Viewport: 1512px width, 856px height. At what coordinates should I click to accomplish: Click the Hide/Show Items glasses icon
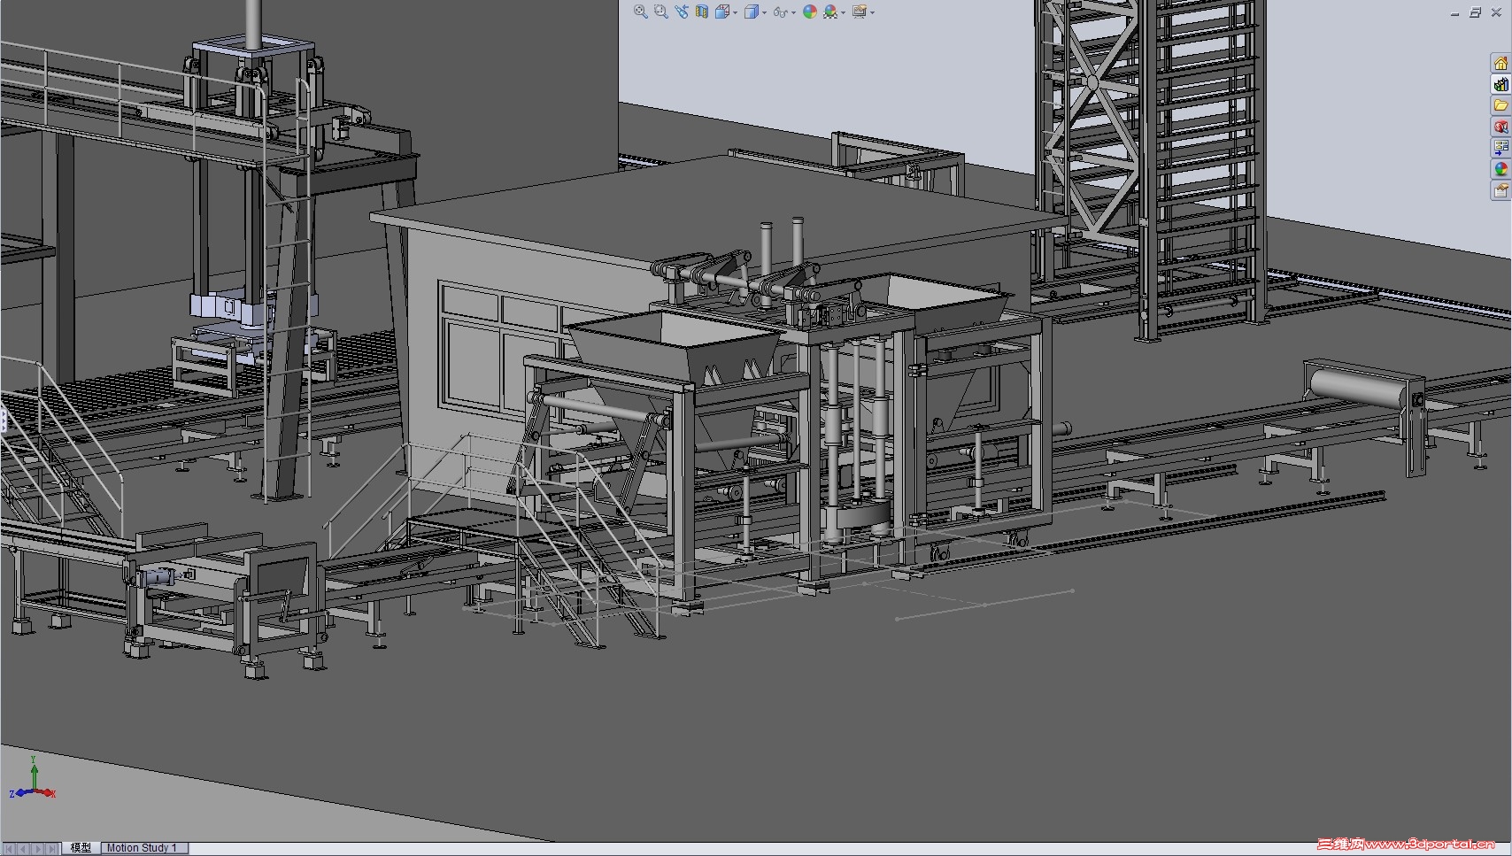[781, 12]
